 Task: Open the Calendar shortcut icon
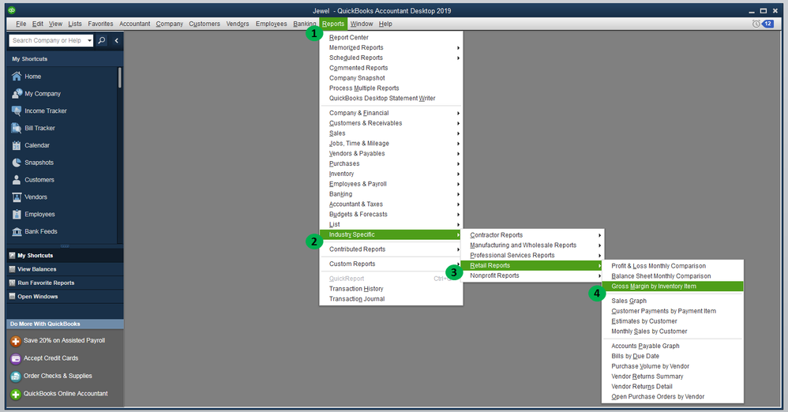(17, 145)
